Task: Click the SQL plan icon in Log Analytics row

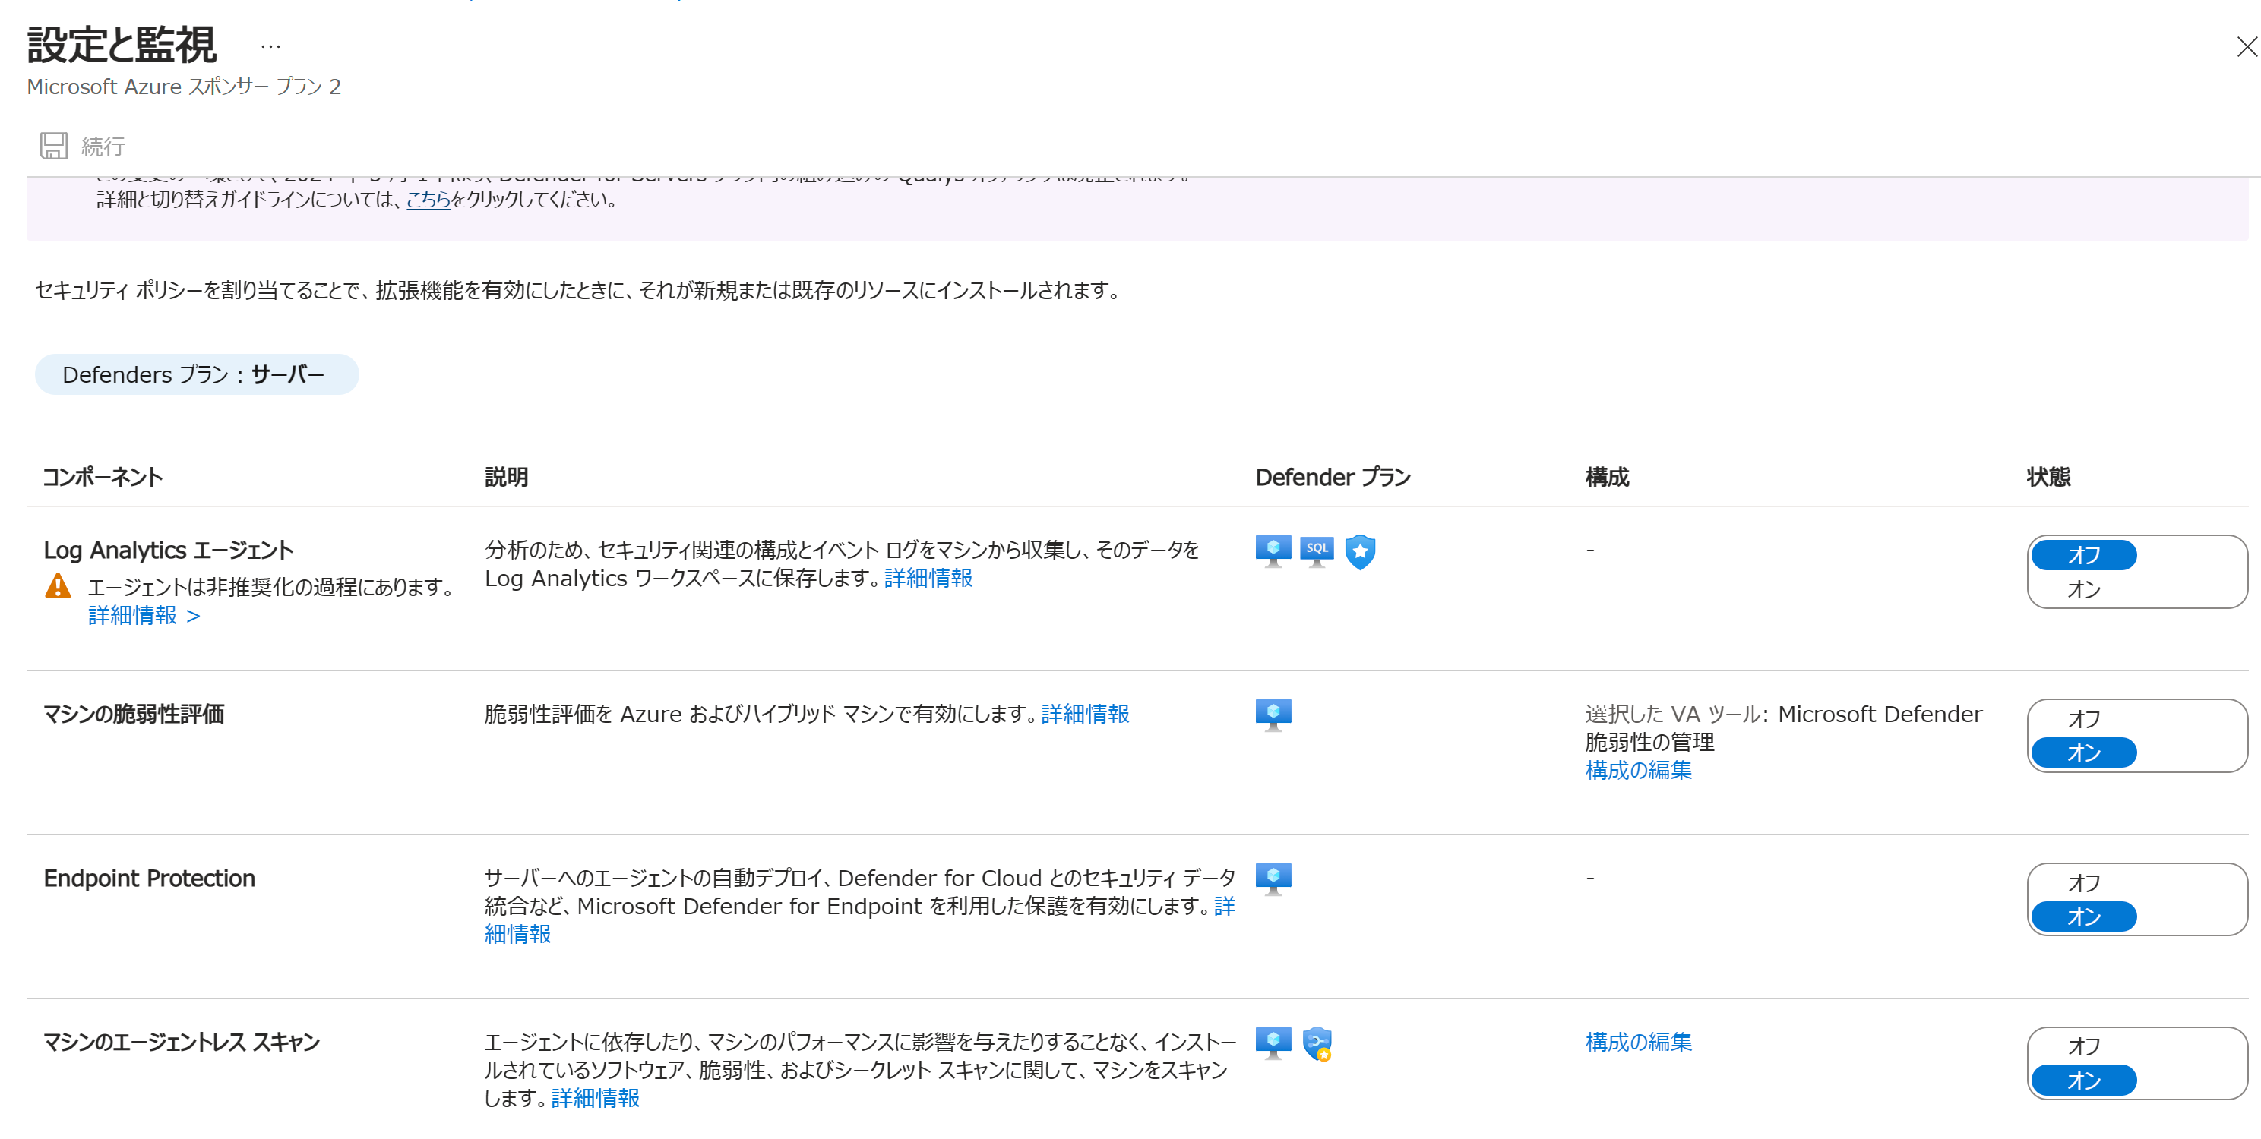Action: click(1317, 551)
